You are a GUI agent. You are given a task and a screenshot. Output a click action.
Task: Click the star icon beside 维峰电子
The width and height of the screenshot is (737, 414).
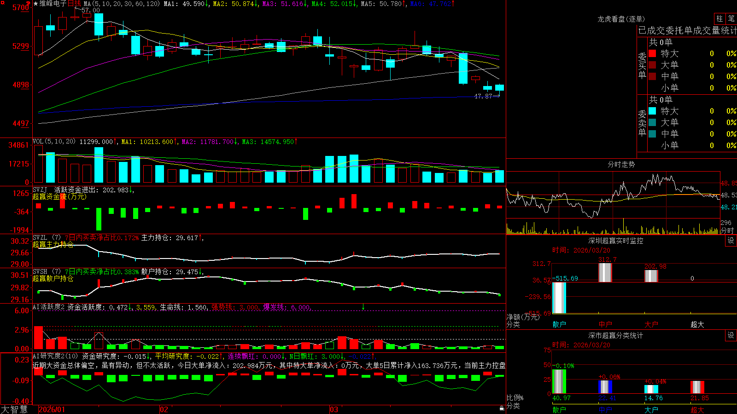click(x=35, y=4)
